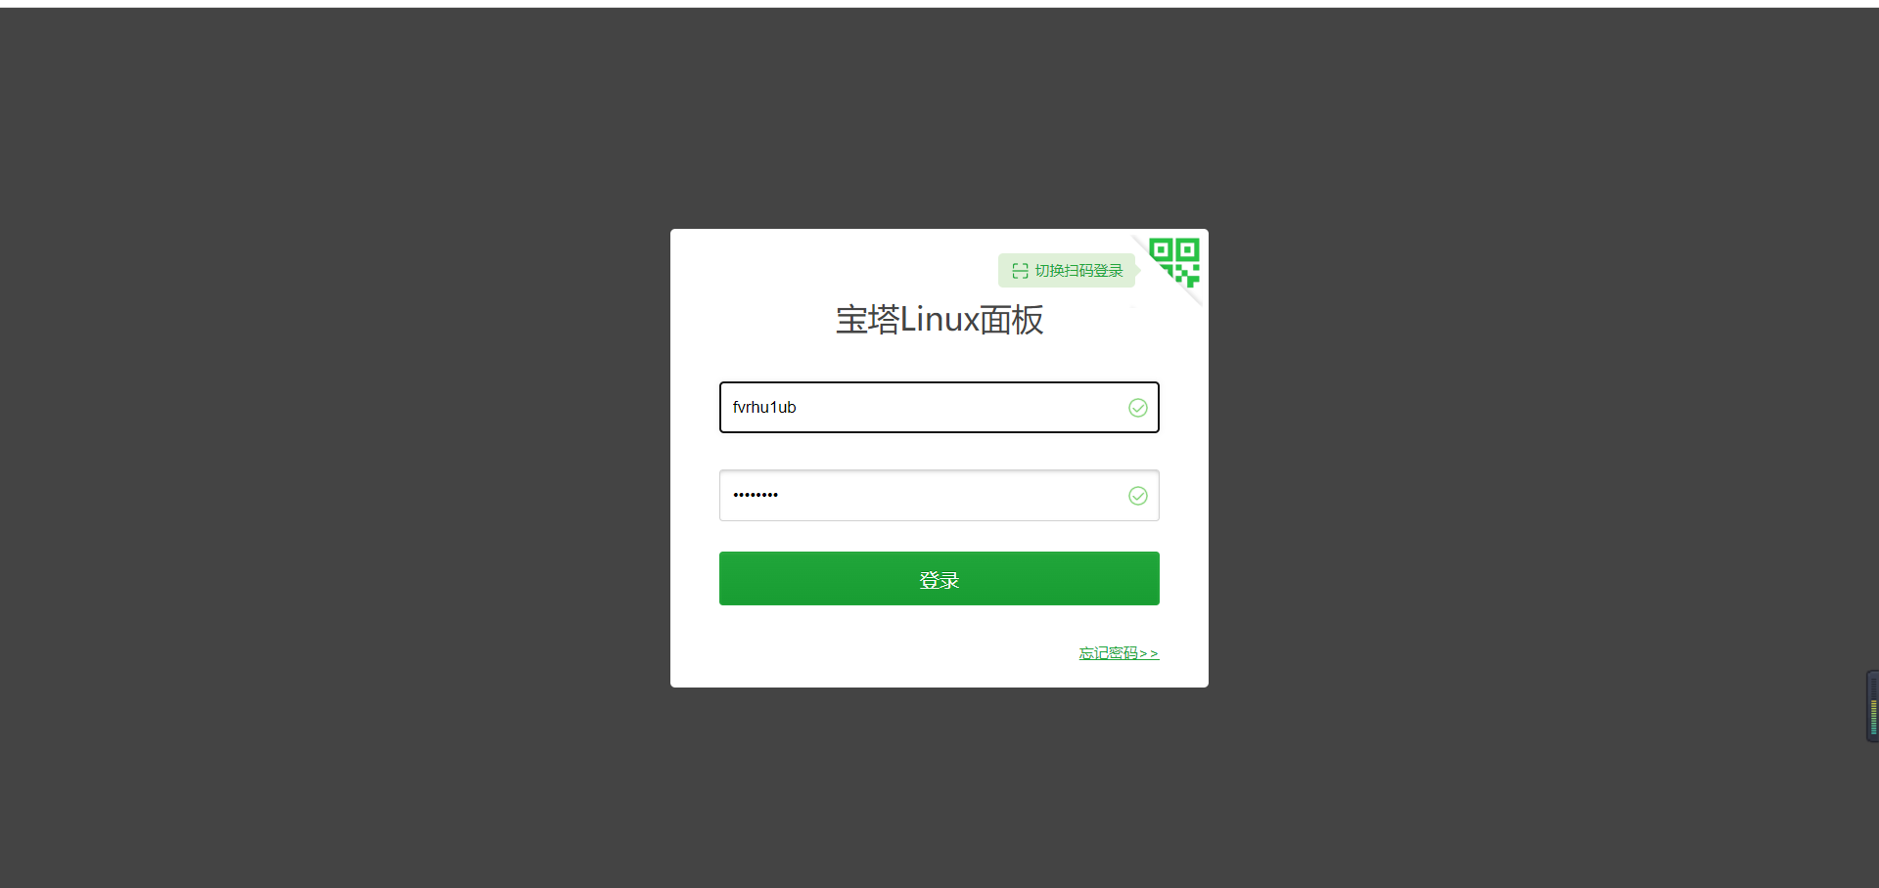Focus the masked password input field
The height and width of the screenshot is (888, 1879).
pyautogui.click(x=939, y=495)
